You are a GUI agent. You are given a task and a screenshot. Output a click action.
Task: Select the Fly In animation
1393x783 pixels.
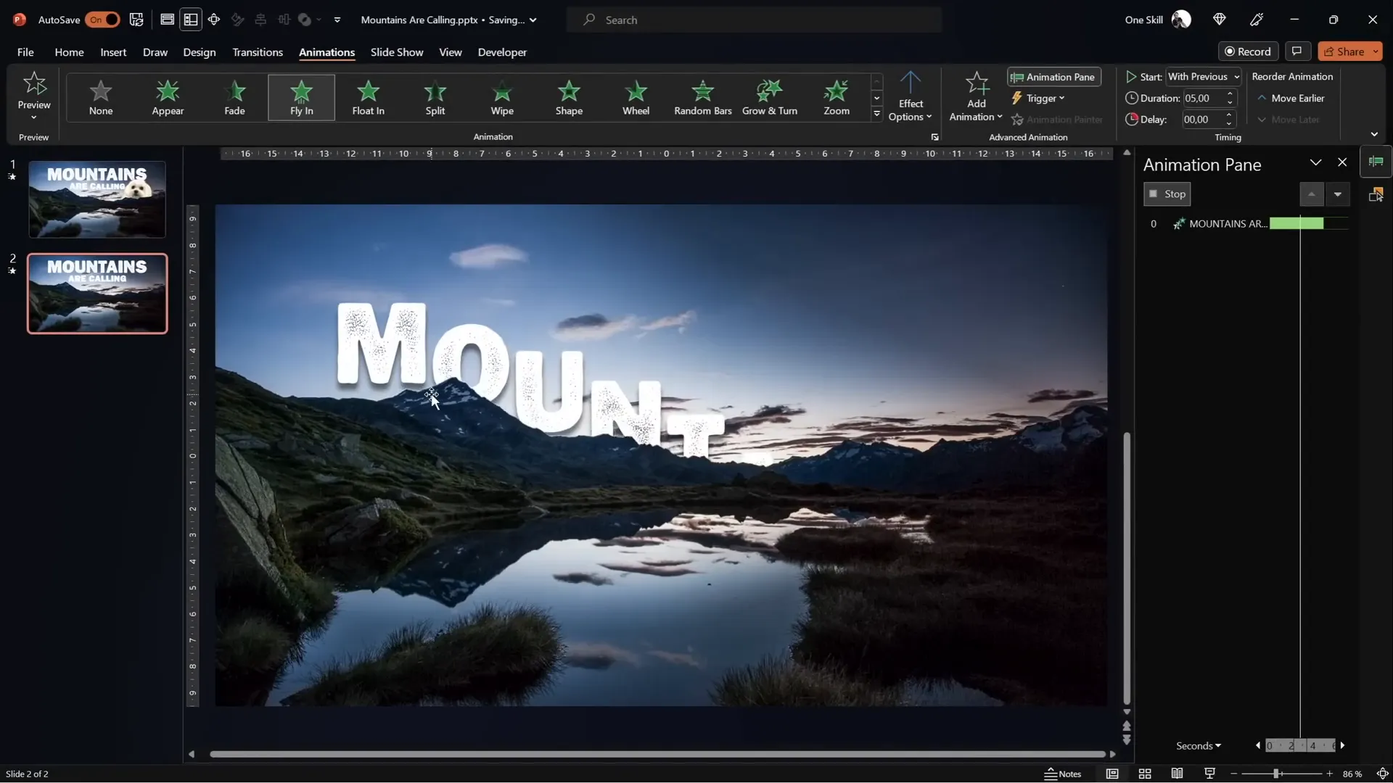(301, 97)
